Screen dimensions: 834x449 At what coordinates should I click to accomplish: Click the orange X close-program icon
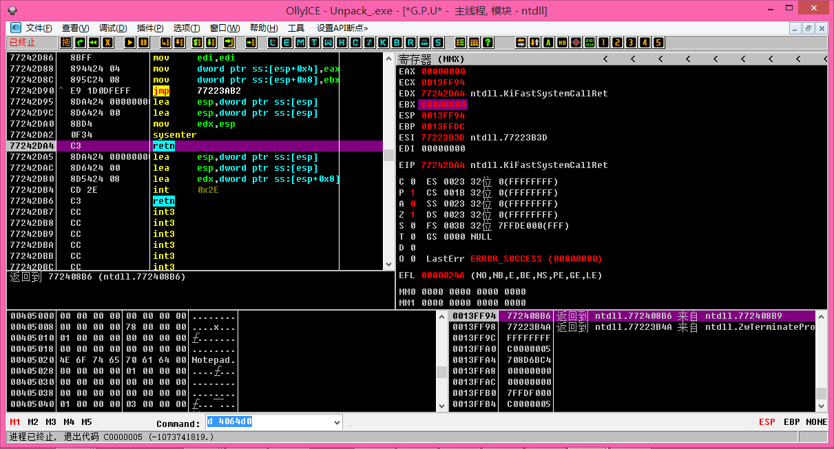click(107, 43)
